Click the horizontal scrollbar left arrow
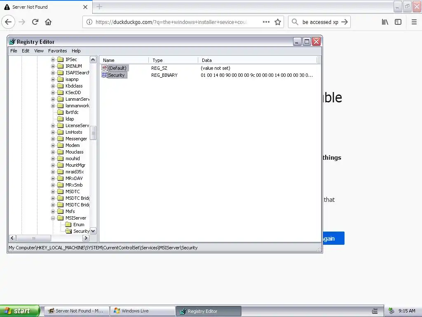The image size is (422, 317). pyautogui.click(x=12, y=238)
